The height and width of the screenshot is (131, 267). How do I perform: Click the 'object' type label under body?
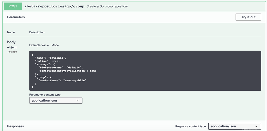pos(12,47)
